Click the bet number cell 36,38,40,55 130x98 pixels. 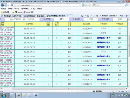29,29
